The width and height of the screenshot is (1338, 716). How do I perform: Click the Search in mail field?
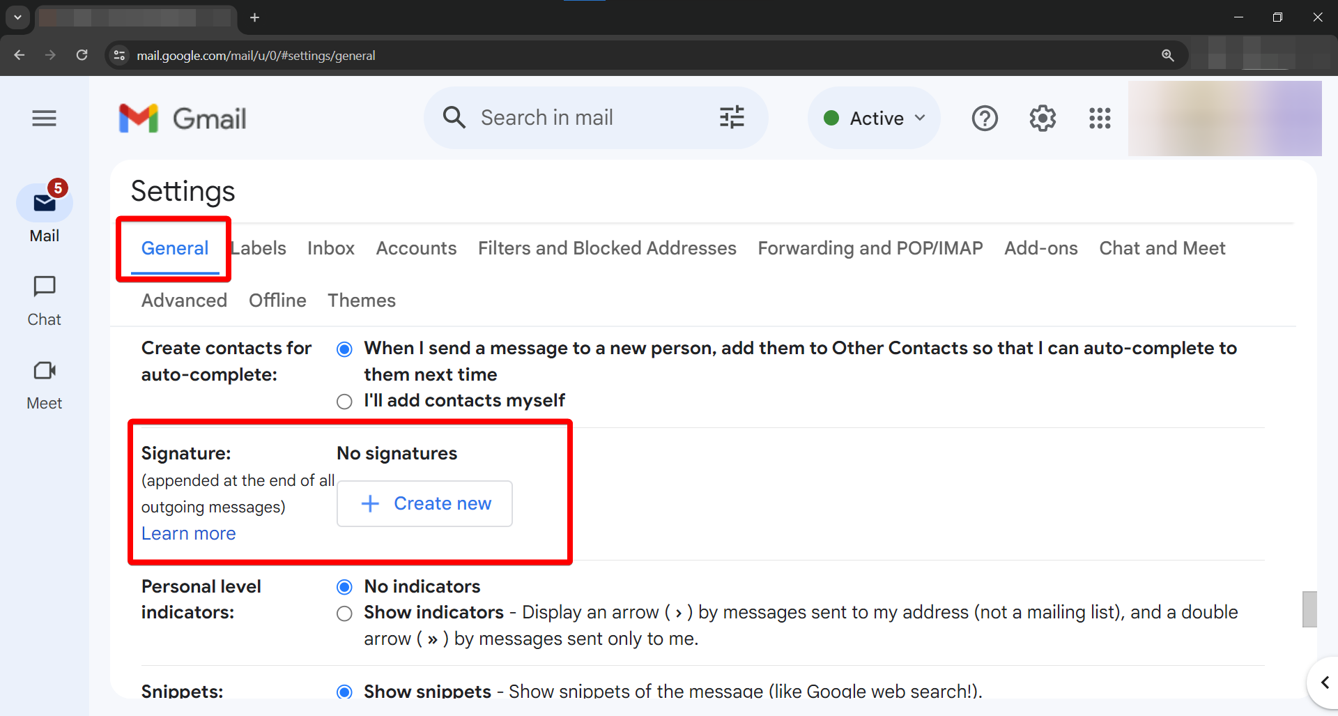(585, 118)
